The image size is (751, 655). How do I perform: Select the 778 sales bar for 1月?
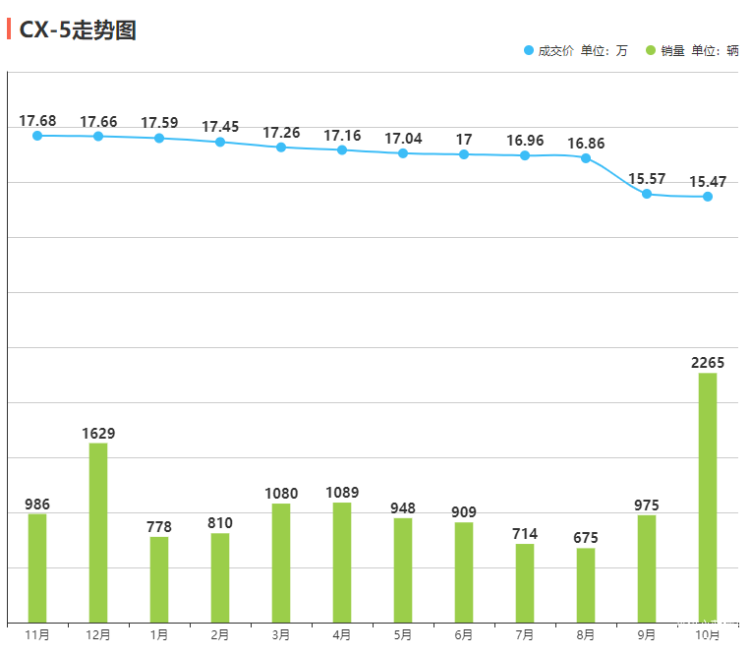click(x=159, y=578)
